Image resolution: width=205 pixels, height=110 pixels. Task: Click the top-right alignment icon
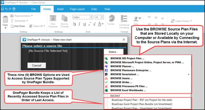162,18
